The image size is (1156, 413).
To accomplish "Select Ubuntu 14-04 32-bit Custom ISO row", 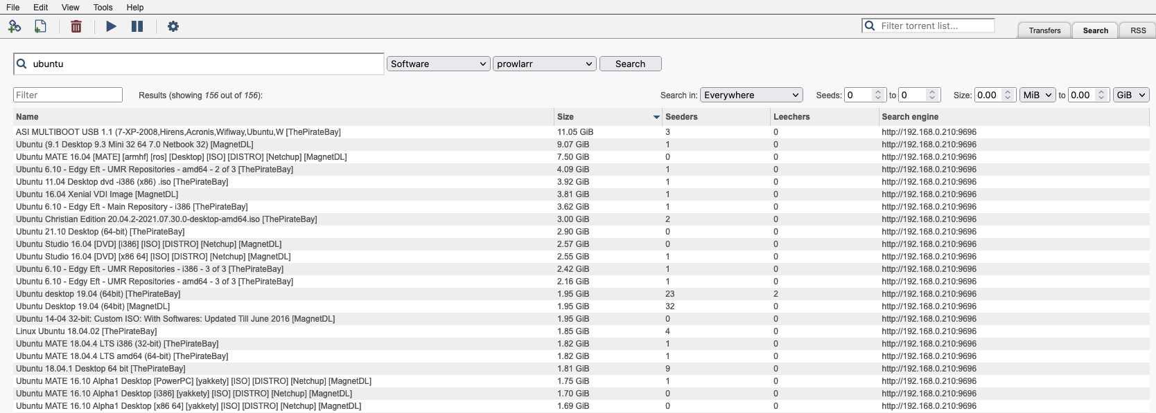I will point(581,319).
